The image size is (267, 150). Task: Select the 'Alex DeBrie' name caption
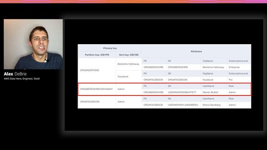[15, 74]
